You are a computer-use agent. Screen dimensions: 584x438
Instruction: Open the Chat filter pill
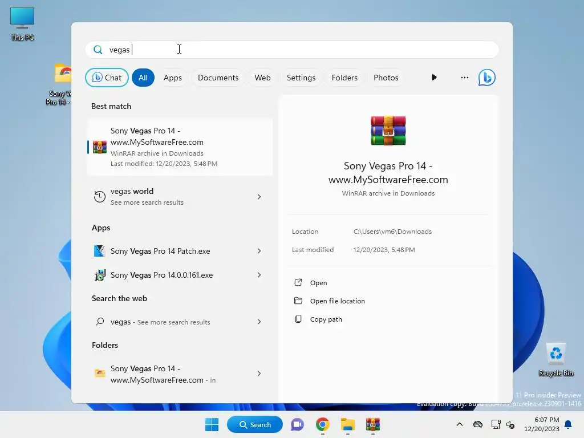click(107, 78)
